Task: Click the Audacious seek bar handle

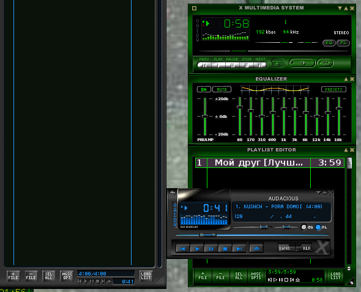Action: [207, 235]
